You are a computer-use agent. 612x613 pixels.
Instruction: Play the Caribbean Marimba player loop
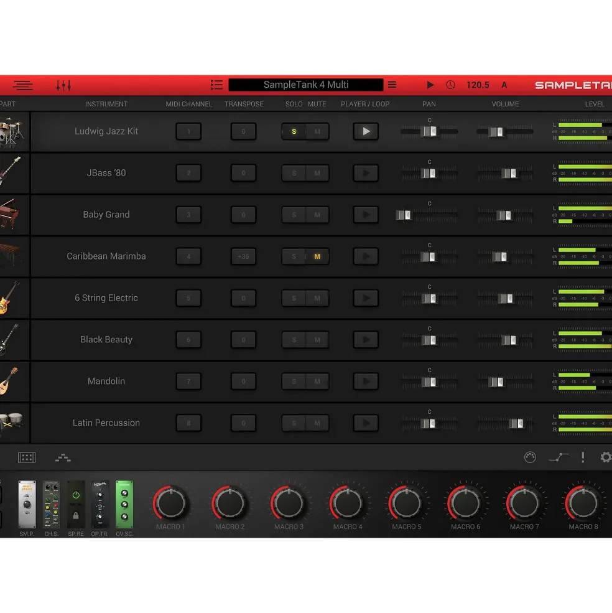(366, 256)
